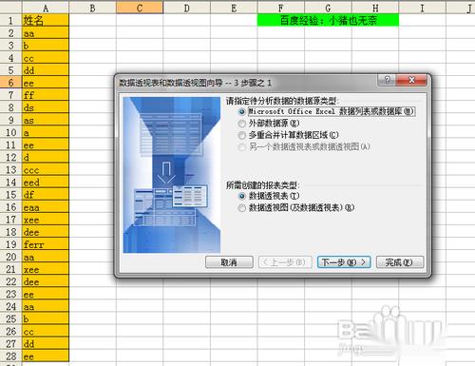Click the green 百度经验 merged cell
This screenshot has height=366, width=475.
click(328, 20)
